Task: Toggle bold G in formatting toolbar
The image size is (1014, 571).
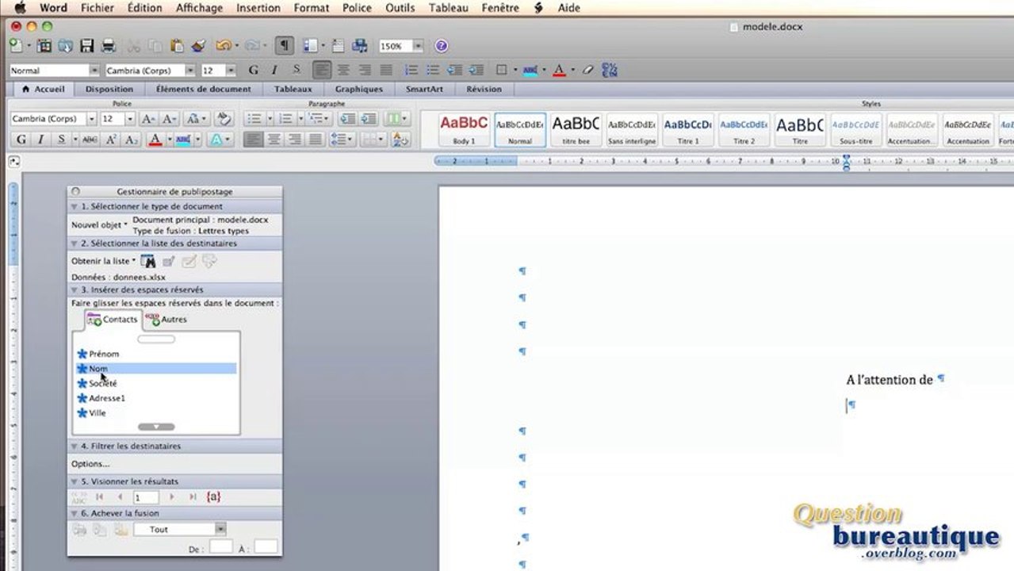Action: (x=254, y=70)
